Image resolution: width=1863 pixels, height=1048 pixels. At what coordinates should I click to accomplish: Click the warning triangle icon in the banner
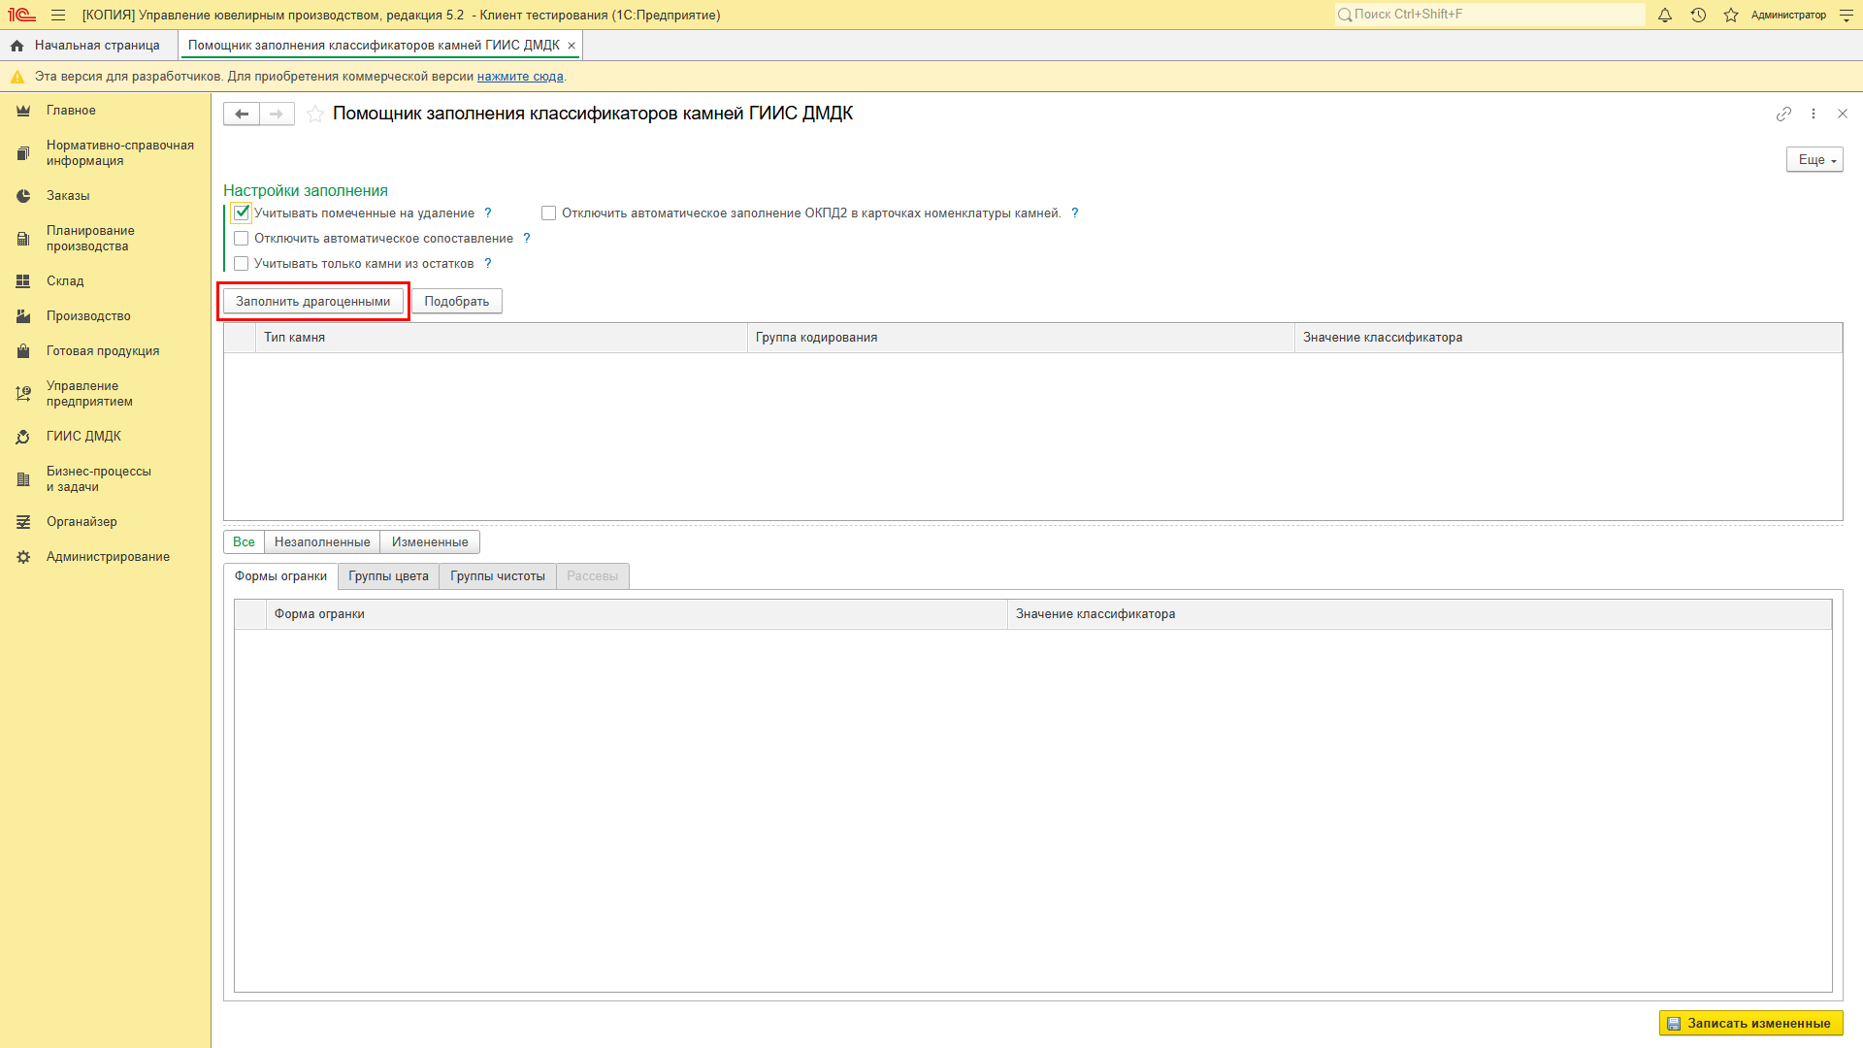coord(16,77)
